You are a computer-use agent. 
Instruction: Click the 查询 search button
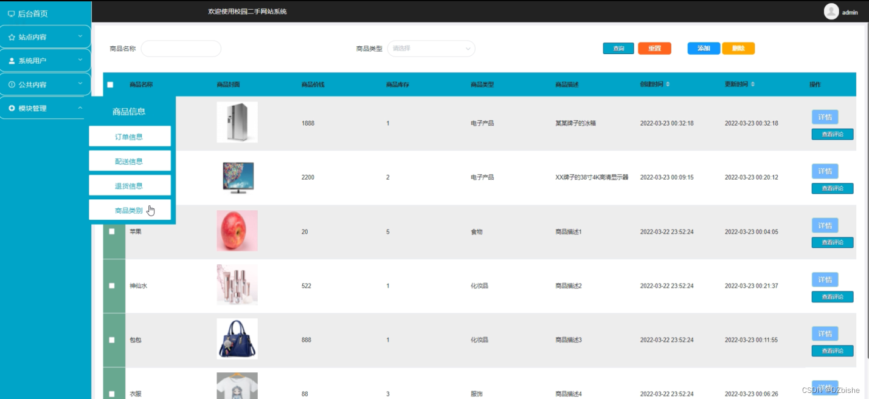(x=618, y=49)
